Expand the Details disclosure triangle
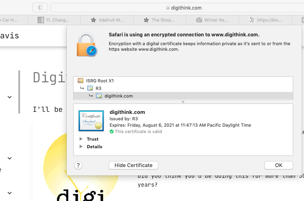The width and height of the screenshot is (304, 201). click(81, 147)
